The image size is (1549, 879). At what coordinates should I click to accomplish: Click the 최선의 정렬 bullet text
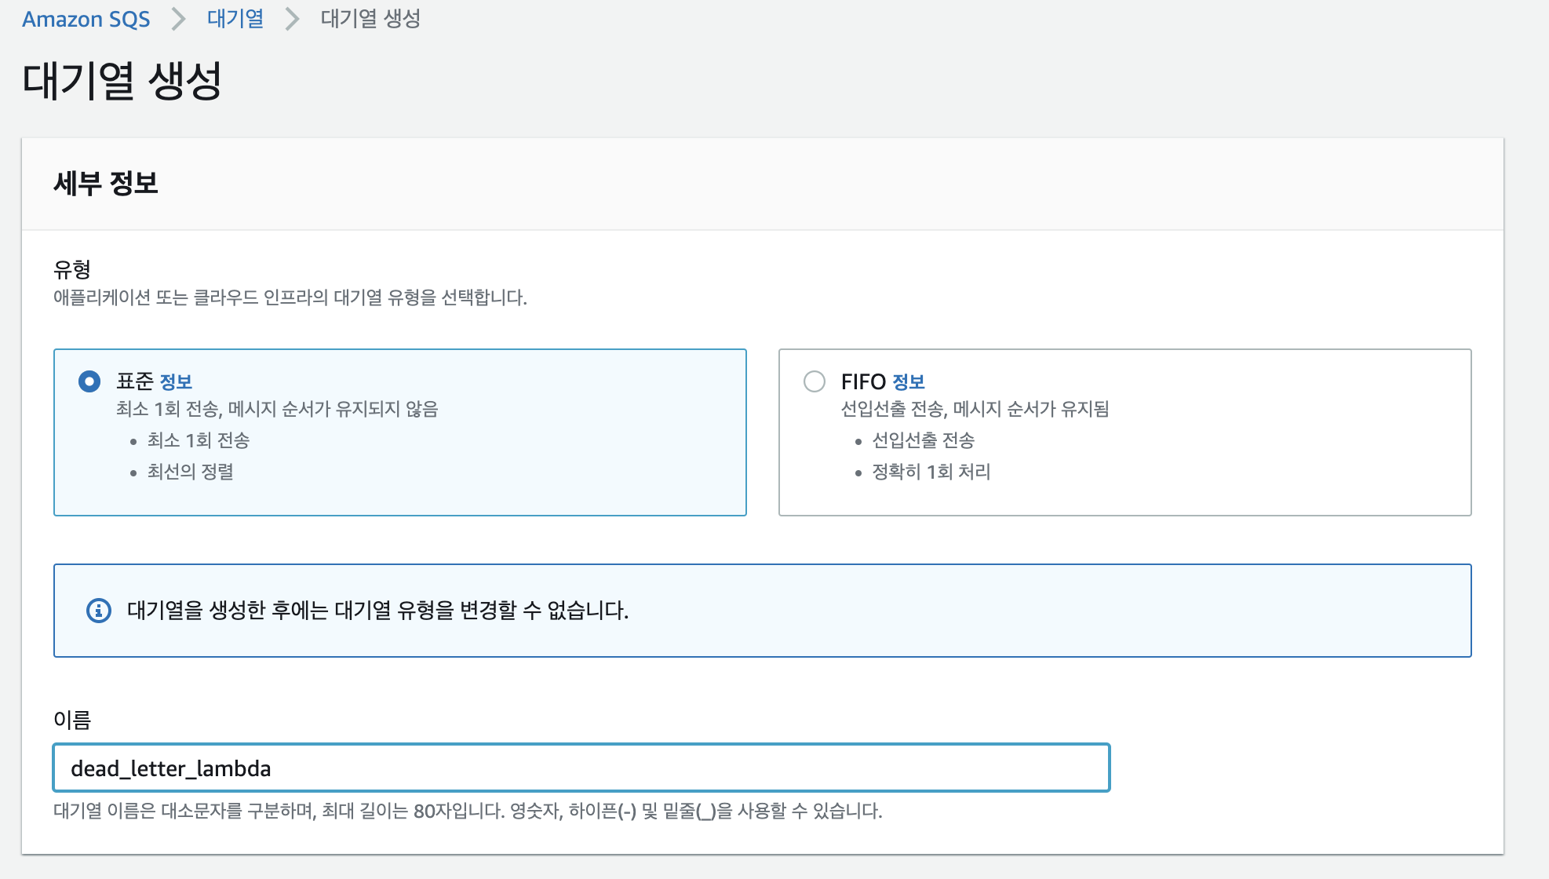coord(191,472)
